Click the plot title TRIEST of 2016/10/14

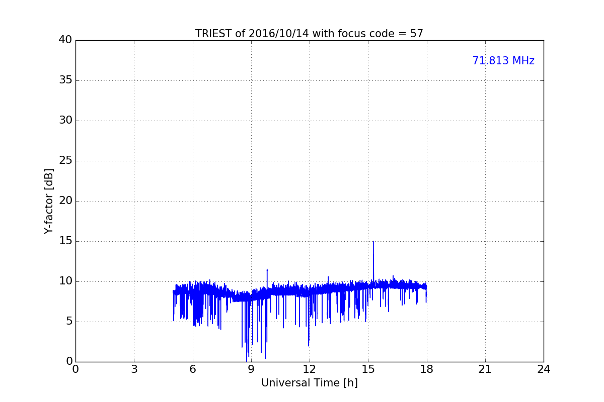point(309,34)
